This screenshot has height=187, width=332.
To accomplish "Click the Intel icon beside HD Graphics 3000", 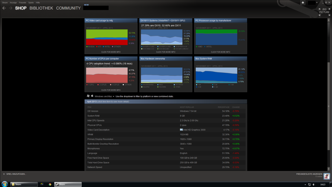I will tap(181, 130).
